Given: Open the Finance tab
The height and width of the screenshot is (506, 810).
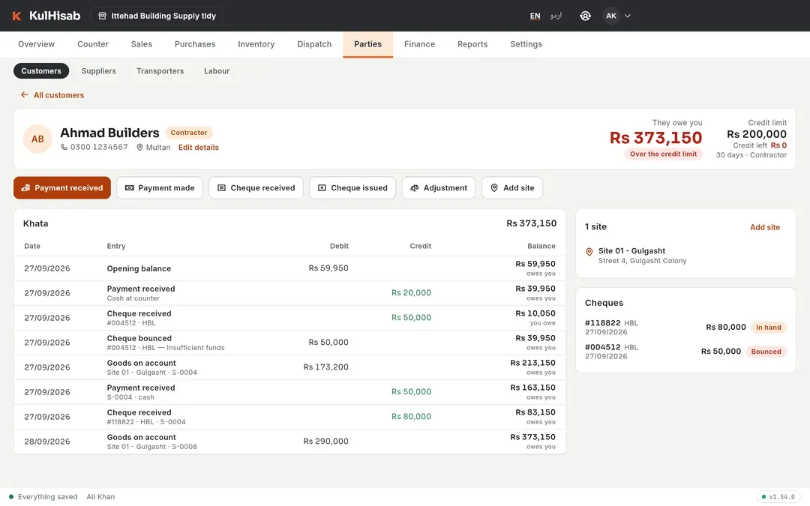Looking at the screenshot, I should pyautogui.click(x=419, y=44).
